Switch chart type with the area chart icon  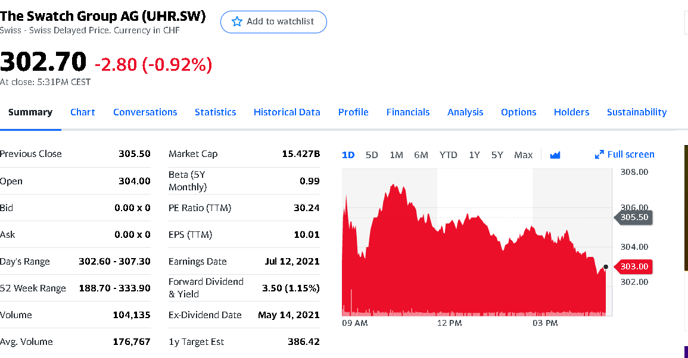point(555,155)
